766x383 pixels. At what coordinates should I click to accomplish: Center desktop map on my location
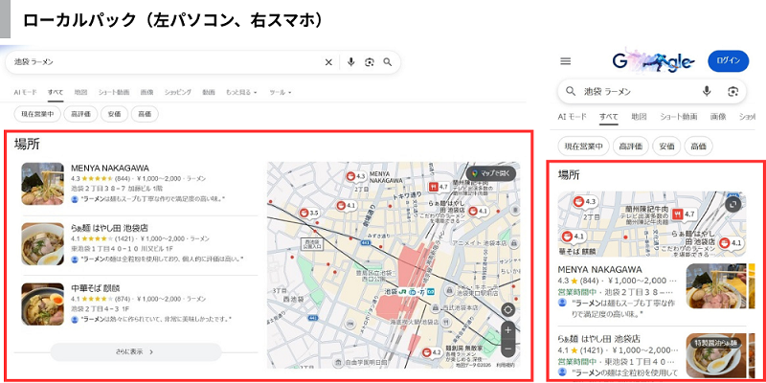pos(508,309)
